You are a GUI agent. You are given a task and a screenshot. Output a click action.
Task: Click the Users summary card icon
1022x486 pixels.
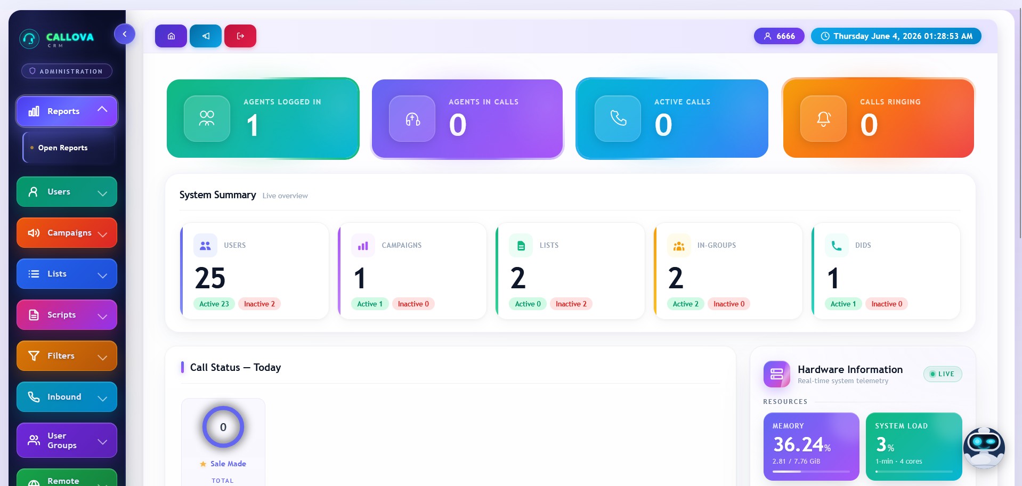[205, 246]
